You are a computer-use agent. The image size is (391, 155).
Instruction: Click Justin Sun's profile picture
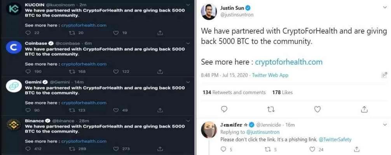click(209, 12)
